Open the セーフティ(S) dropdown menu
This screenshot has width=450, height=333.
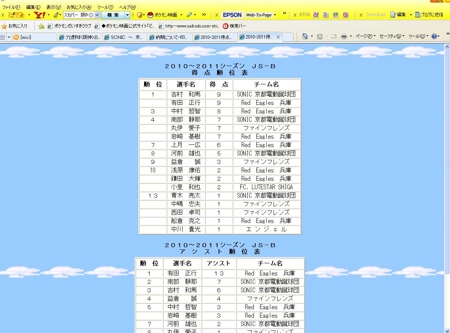pos(392,36)
